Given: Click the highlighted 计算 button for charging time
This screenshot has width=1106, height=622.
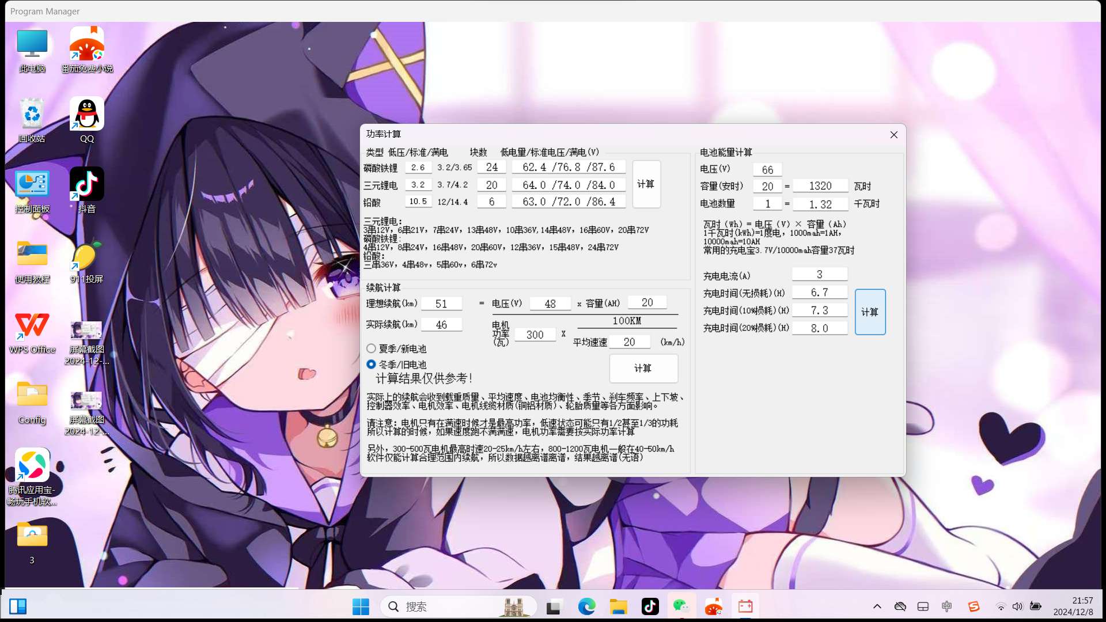Looking at the screenshot, I should pos(870,312).
